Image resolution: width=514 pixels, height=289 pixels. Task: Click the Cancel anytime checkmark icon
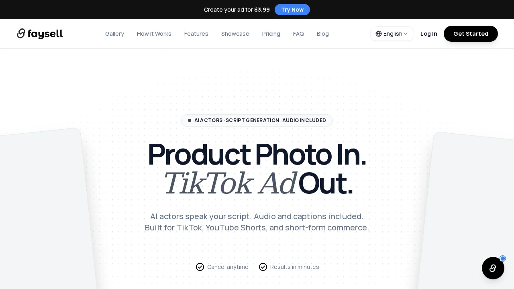point(200,267)
